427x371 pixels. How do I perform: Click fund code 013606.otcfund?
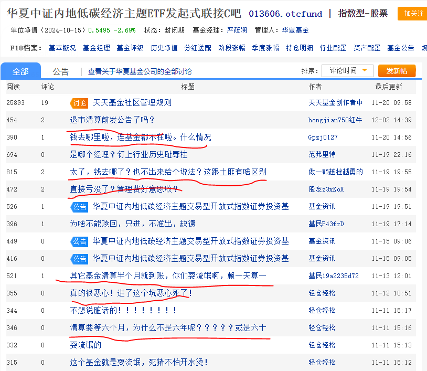285,14
